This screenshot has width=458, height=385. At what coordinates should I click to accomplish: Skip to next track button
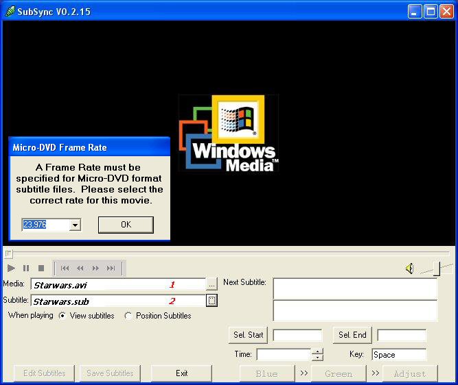point(111,268)
